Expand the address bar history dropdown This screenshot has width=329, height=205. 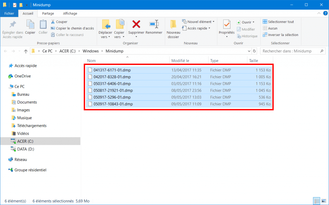(249, 51)
